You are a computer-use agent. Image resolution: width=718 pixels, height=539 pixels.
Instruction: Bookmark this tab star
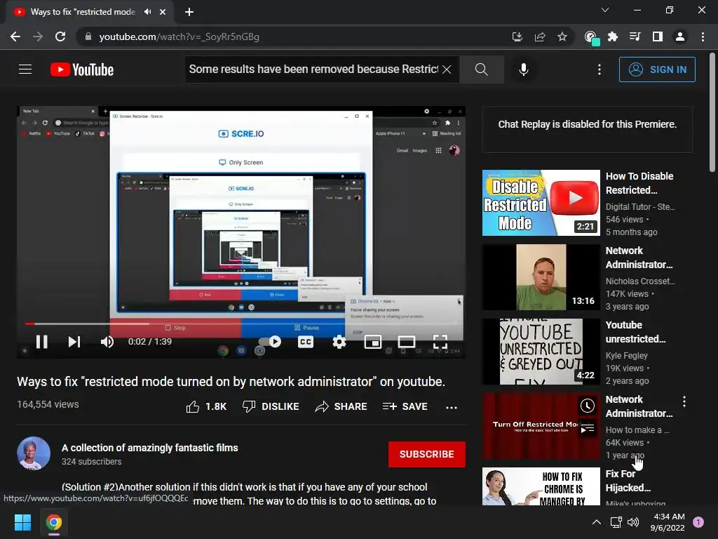(x=562, y=36)
